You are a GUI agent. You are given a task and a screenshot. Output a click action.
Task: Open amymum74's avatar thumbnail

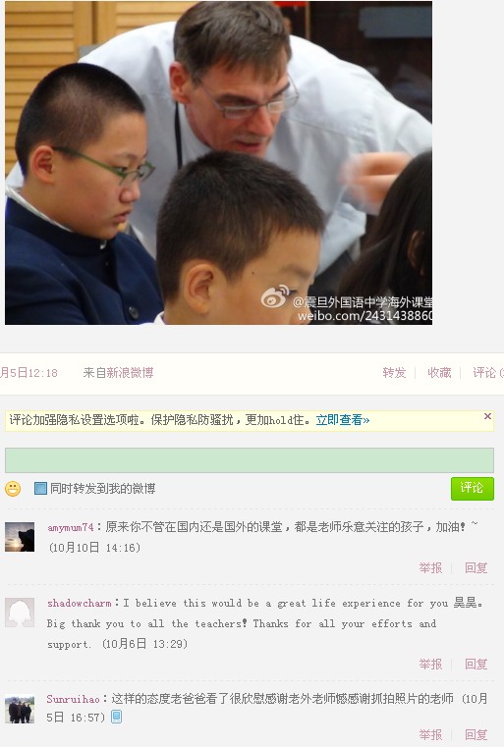tap(20, 537)
